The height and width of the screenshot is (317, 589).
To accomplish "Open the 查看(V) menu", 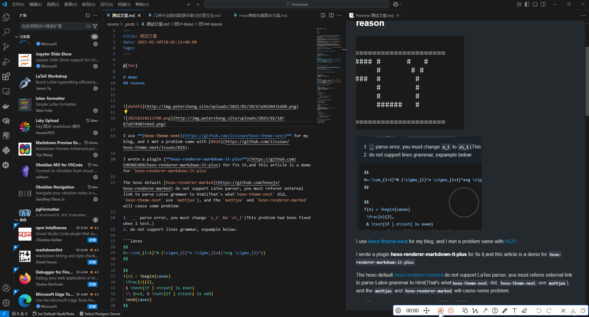I will pos(71,4).
